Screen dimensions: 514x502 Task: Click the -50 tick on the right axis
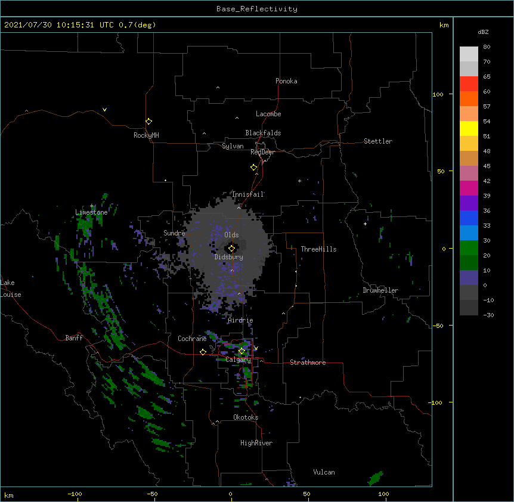click(438, 326)
